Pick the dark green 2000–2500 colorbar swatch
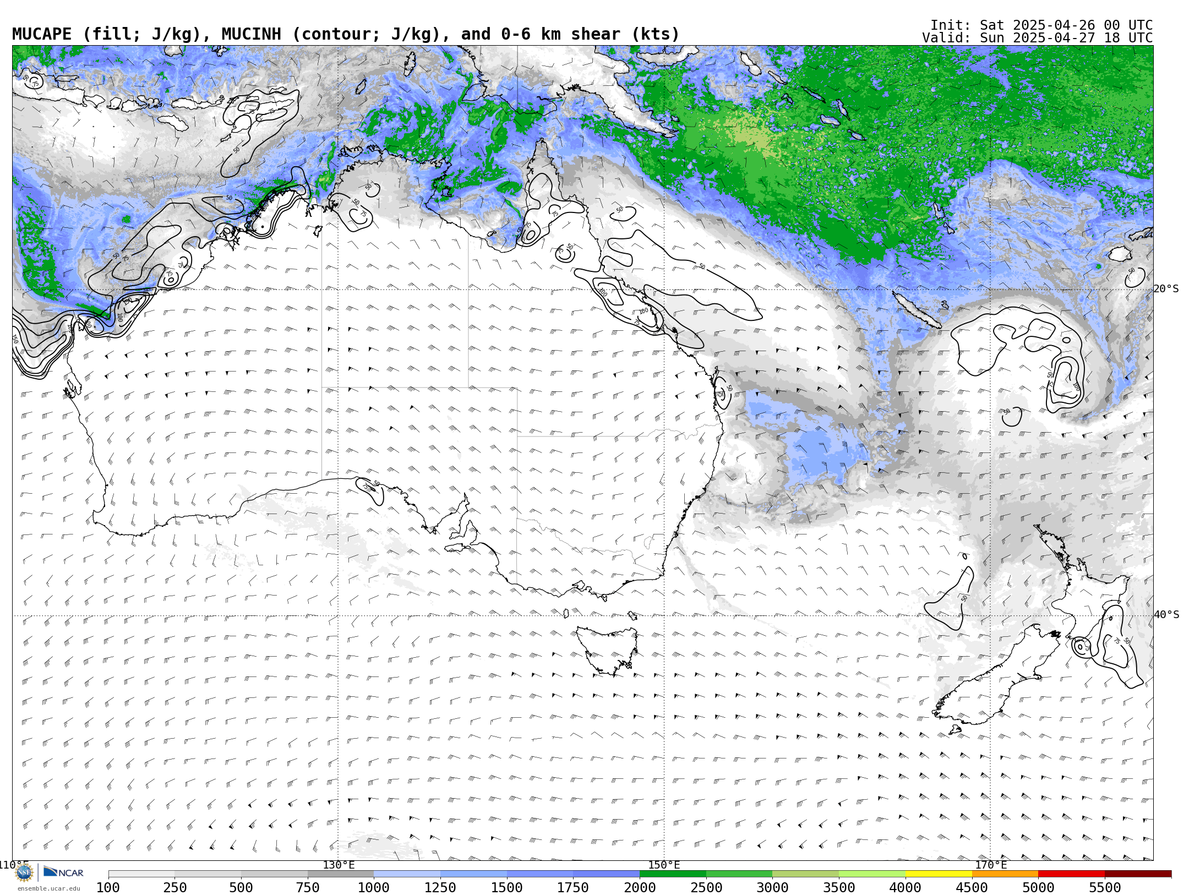 673,874
